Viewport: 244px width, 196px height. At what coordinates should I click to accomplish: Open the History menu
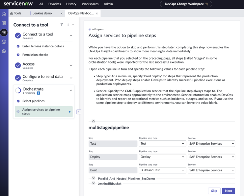pyautogui.click(x=71, y=4)
